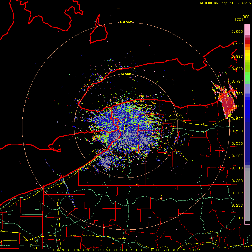Screen dimensions: 252x252
Task: Click the [CC] legend unit label
Action: click(239, 19)
